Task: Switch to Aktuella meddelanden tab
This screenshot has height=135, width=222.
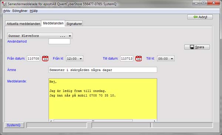Action: pyautogui.click(x=23, y=24)
